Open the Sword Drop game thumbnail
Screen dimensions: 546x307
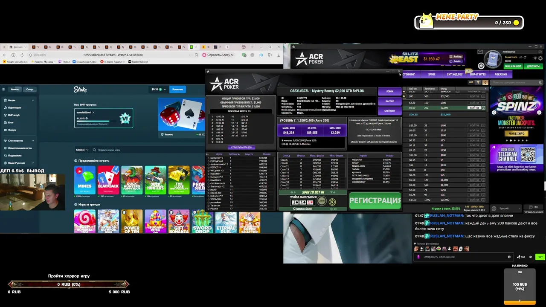pyautogui.click(x=202, y=222)
